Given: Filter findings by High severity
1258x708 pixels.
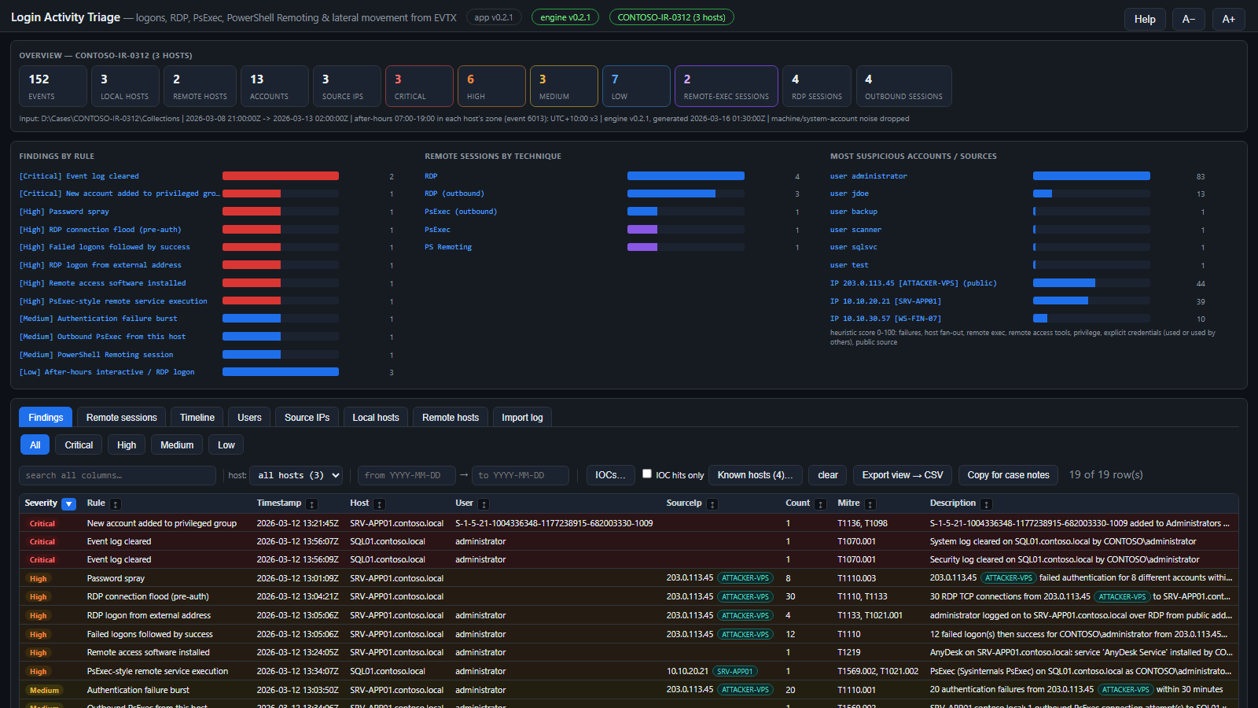Looking at the screenshot, I should point(127,444).
